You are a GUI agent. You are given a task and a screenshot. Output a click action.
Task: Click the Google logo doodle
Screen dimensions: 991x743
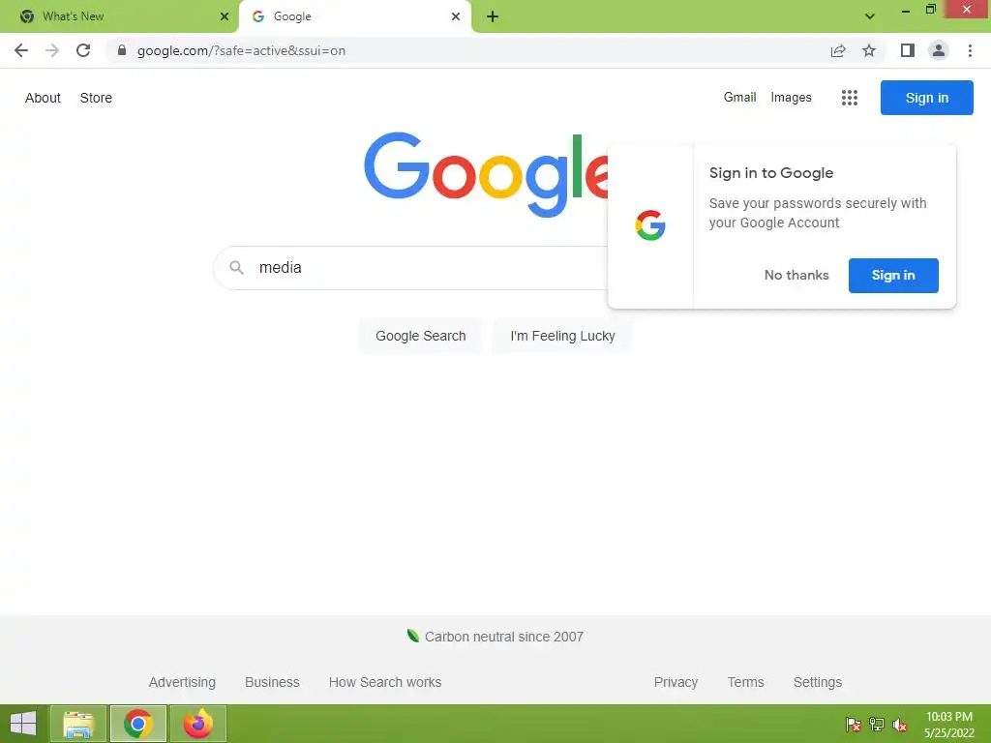(x=486, y=175)
